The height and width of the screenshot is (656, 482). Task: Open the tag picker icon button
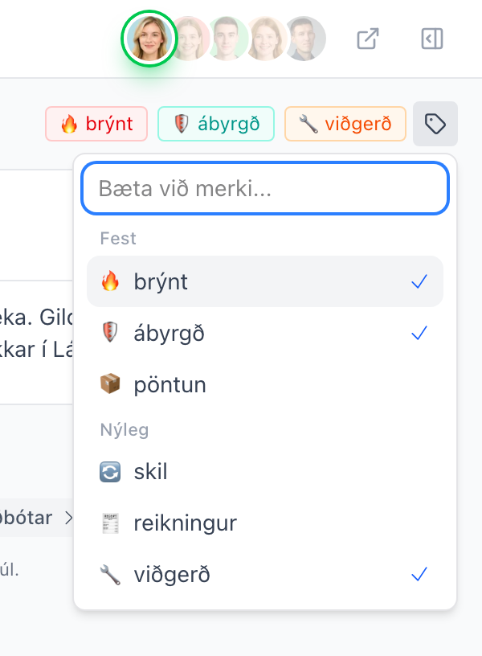(x=435, y=124)
